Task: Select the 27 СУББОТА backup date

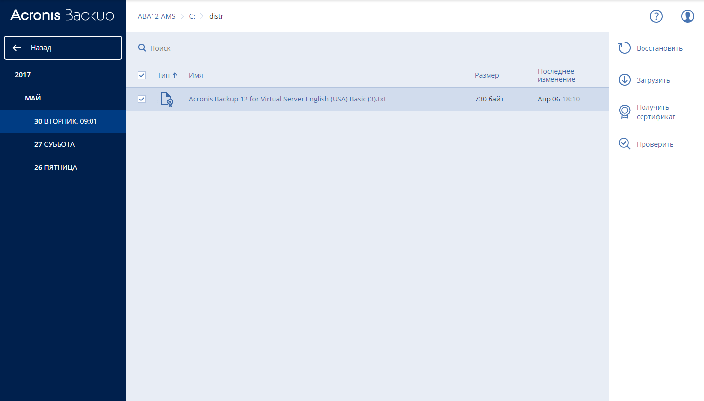Action: tap(55, 144)
